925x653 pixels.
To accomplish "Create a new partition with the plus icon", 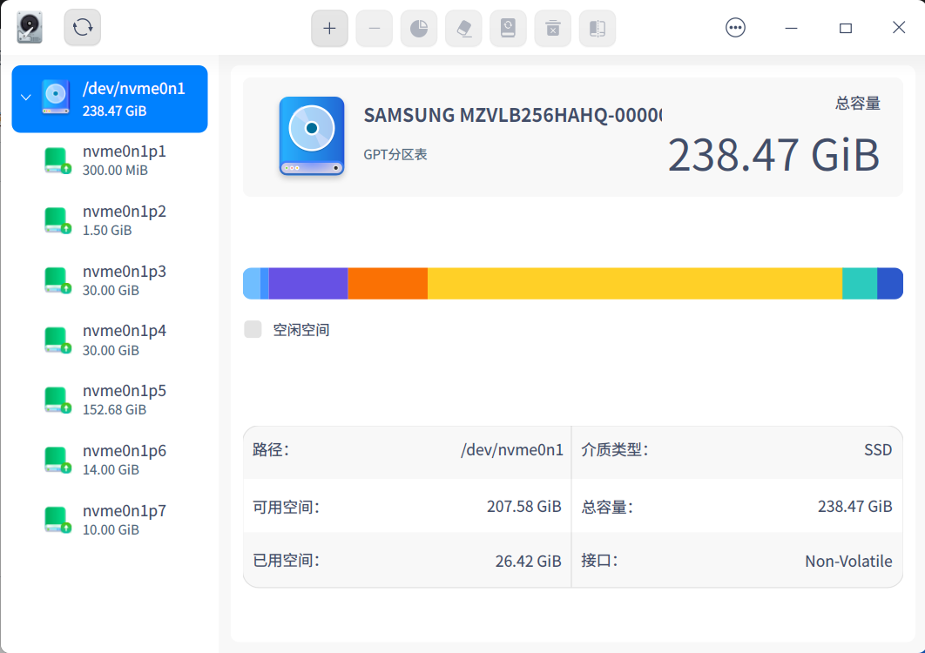I will tap(329, 28).
